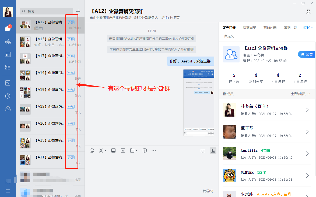316x197 pixels.
Task: Open the scissors screenshot dropdown arrow
Action: (x=105, y=151)
